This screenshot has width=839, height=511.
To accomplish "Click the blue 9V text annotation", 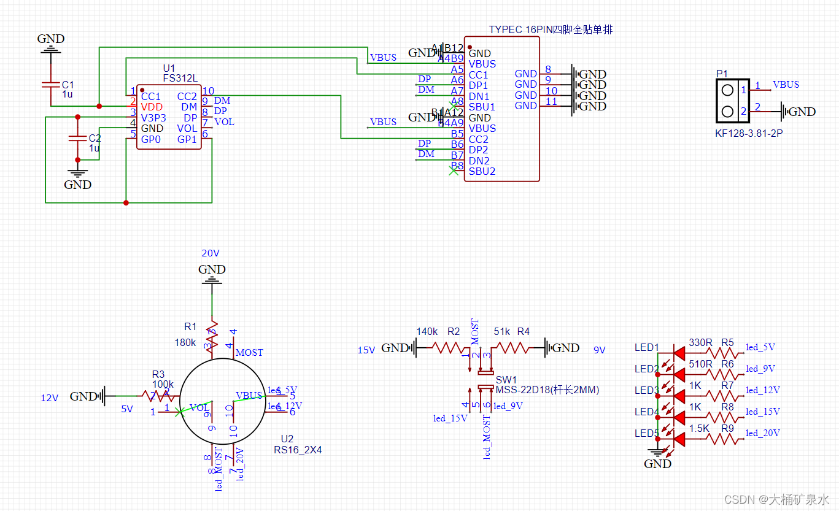I will (x=600, y=350).
